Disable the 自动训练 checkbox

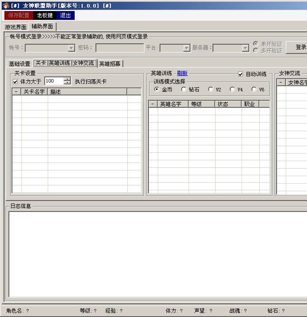coord(241,74)
